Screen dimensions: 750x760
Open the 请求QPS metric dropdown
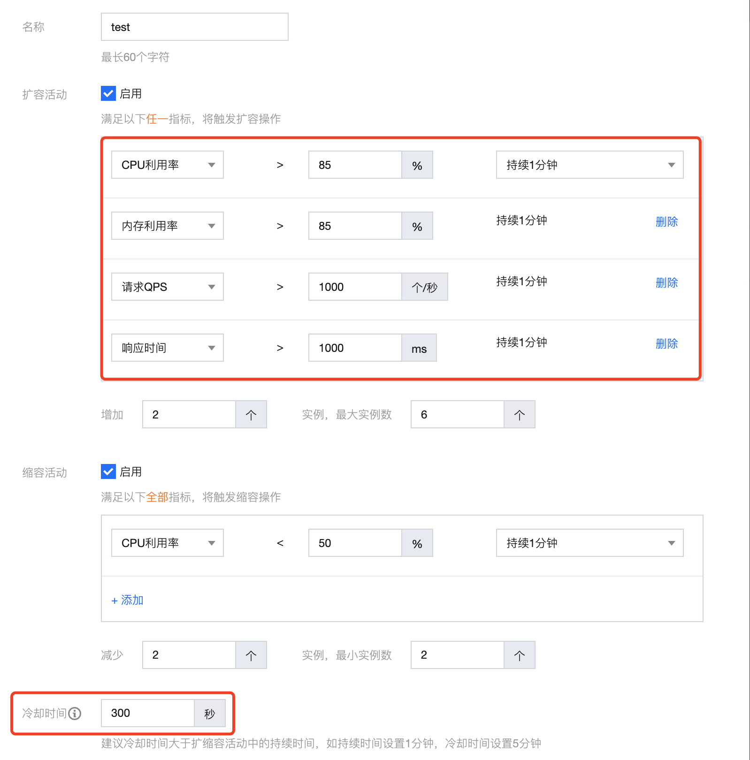(x=168, y=287)
